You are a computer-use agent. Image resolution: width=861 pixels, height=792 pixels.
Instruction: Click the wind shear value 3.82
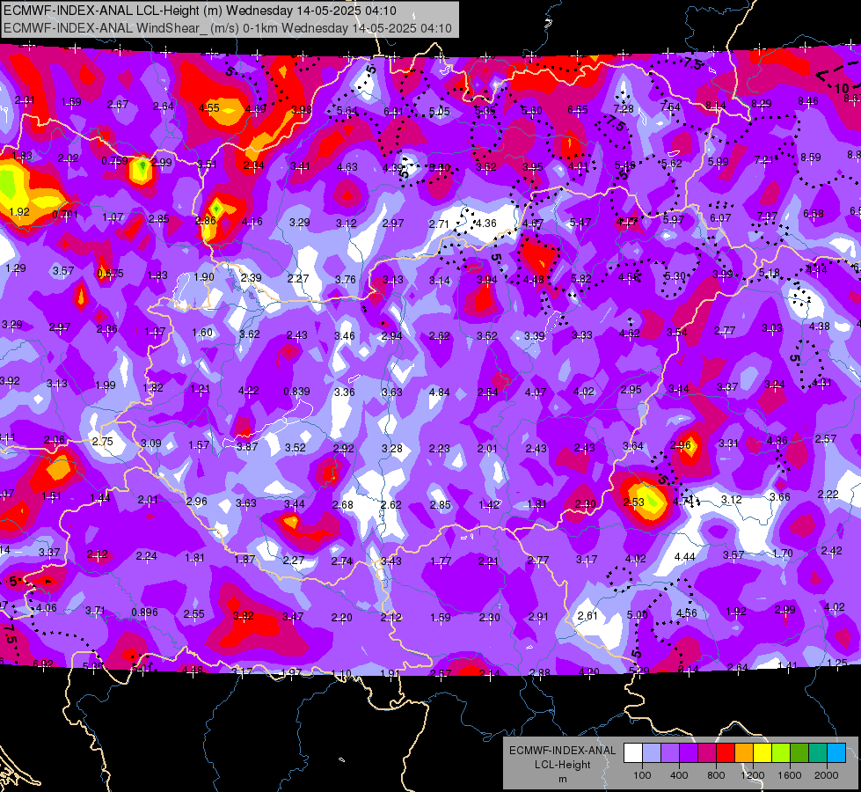pos(244,616)
